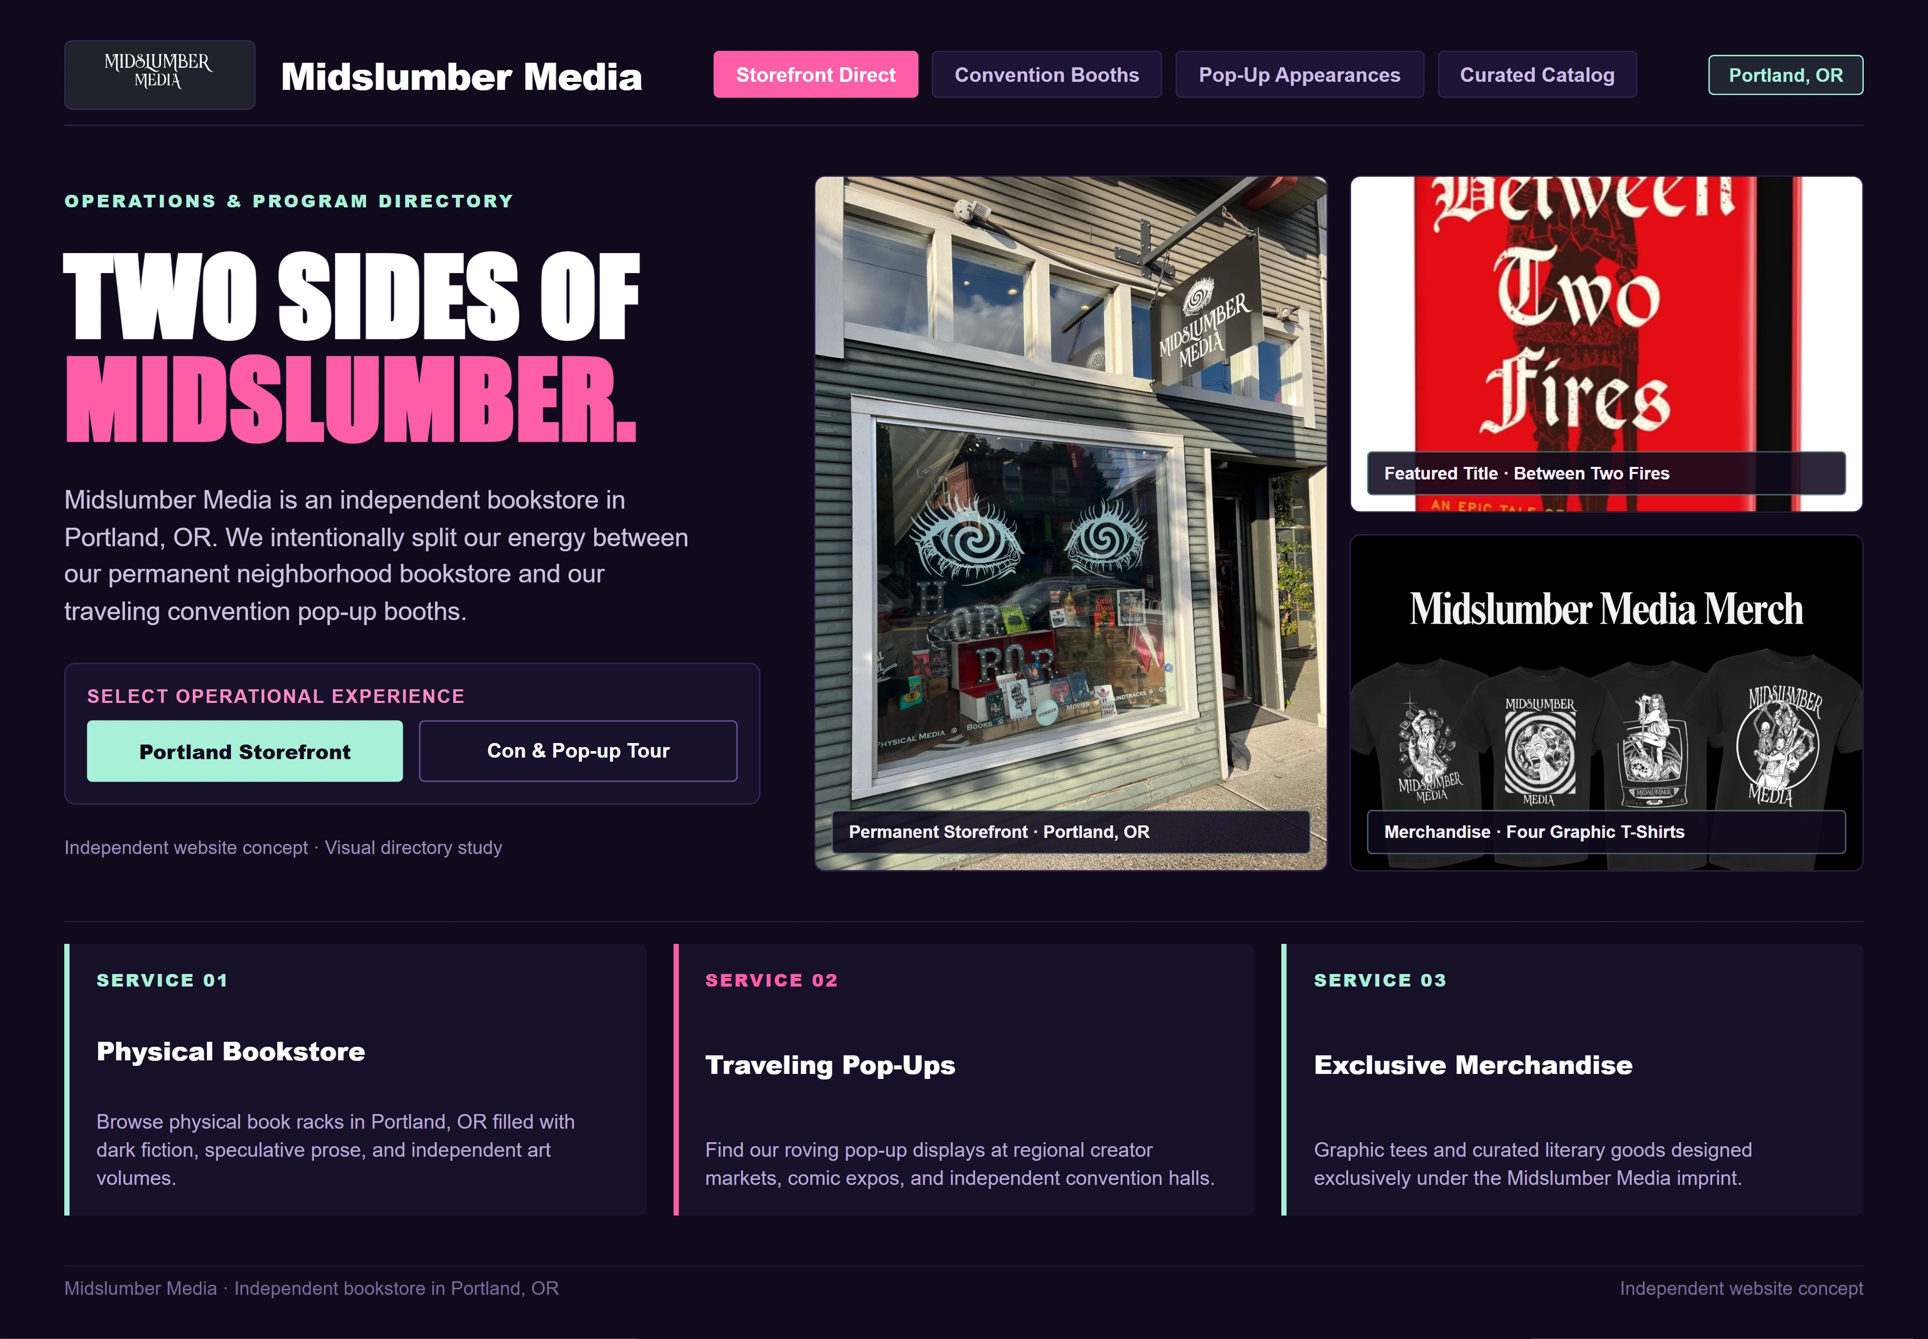Viewport: 1928px width, 1339px height.
Task: Click the Traveling Pop-Ups description text
Action: point(960,1164)
